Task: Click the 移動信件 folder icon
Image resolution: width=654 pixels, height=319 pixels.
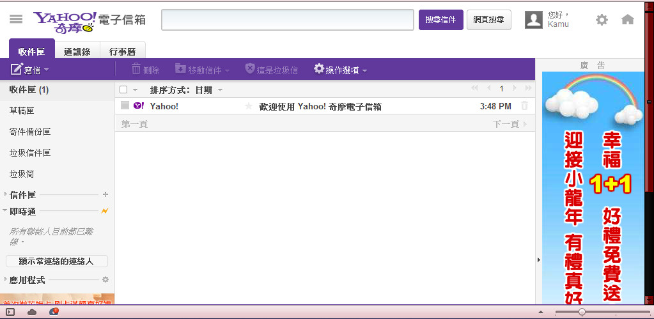Action: (x=180, y=68)
